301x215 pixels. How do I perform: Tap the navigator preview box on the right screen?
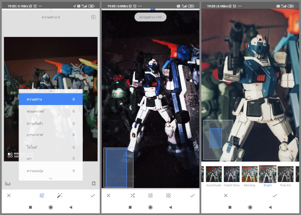pyautogui.click(x=218, y=140)
